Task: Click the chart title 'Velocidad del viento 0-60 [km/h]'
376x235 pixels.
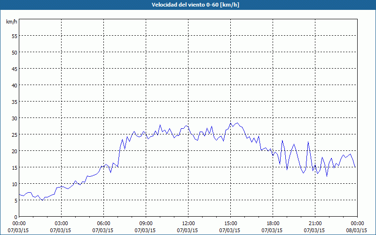Action: click(x=195, y=5)
